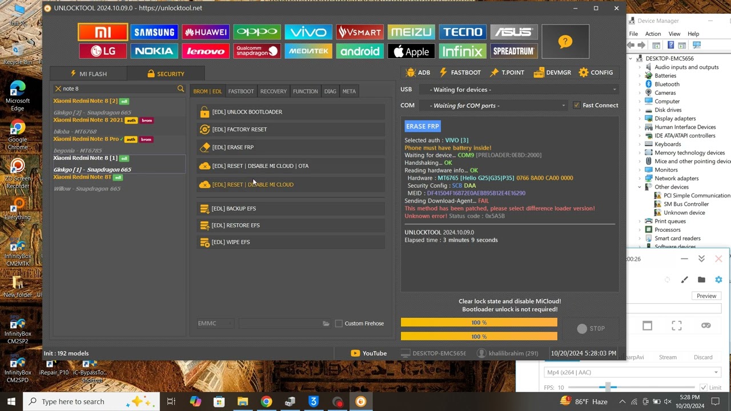This screenshot has width=731, height=411.
Task: Select the ASUS brand tile
Action: click(514, 32)
